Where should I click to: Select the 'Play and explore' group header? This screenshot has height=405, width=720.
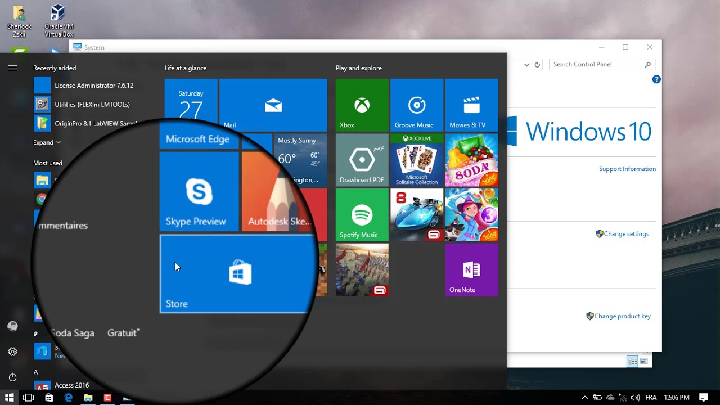[x=359, y=68]
